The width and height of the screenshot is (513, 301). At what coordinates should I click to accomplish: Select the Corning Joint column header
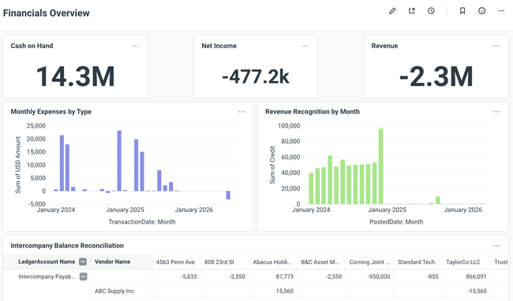tap(369, 262)
